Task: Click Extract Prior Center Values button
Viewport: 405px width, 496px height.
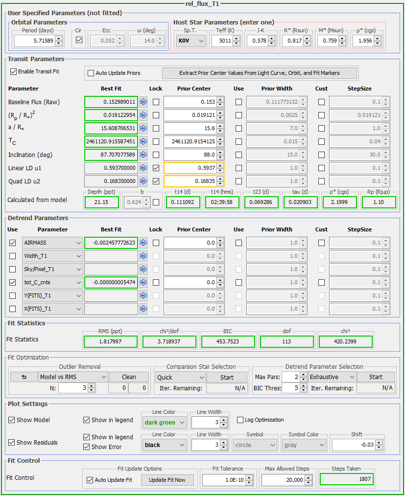Action: (x=260, y=73)
